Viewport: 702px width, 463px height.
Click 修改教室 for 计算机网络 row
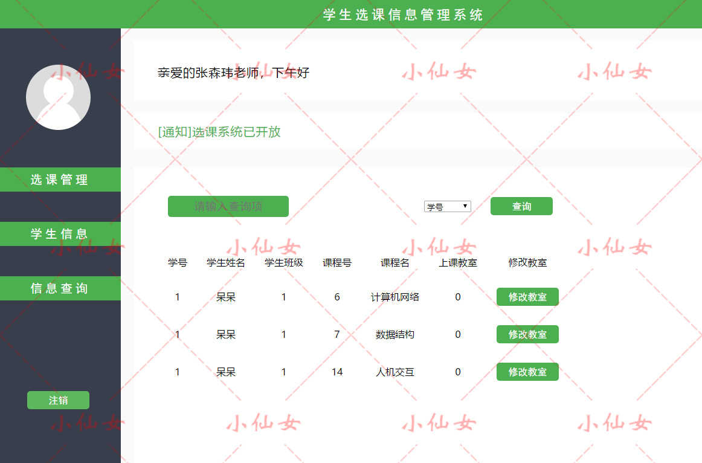tap(527, 297)
